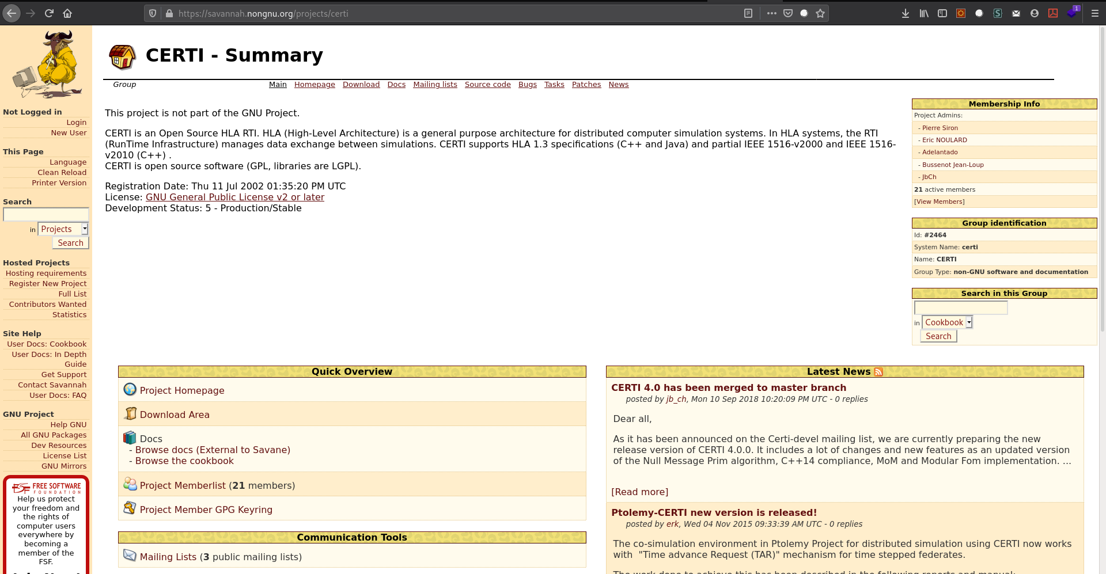Image resolution: width=1106 pixels, height=574 pixels.
Task: Open the Bugs menu item
Action: 527,85
